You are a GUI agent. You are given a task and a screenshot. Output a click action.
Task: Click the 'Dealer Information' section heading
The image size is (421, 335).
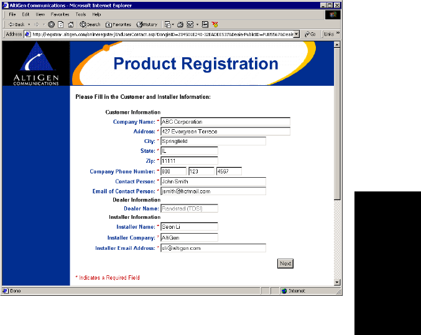coord(136,200)
